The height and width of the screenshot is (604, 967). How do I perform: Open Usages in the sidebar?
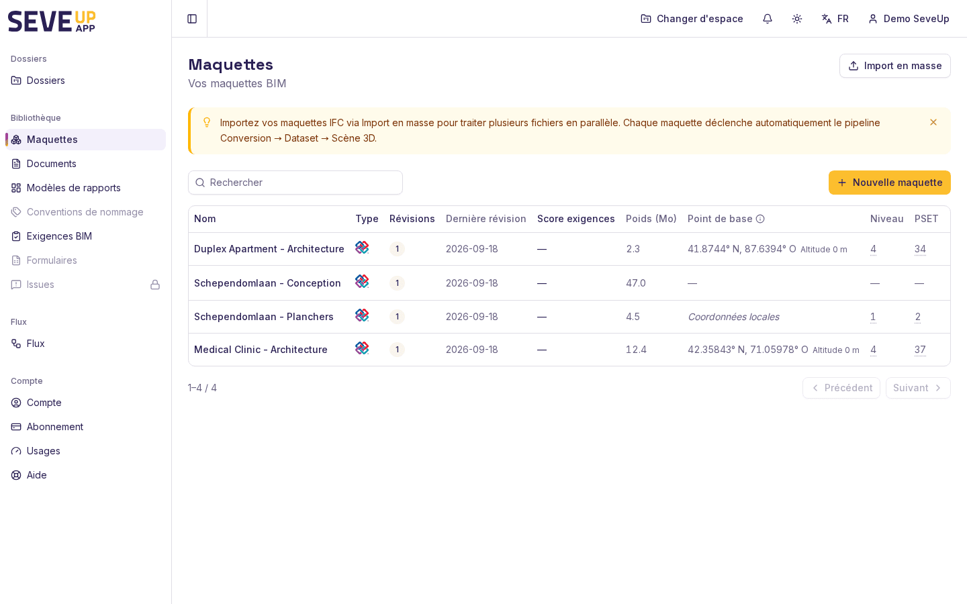86,451
